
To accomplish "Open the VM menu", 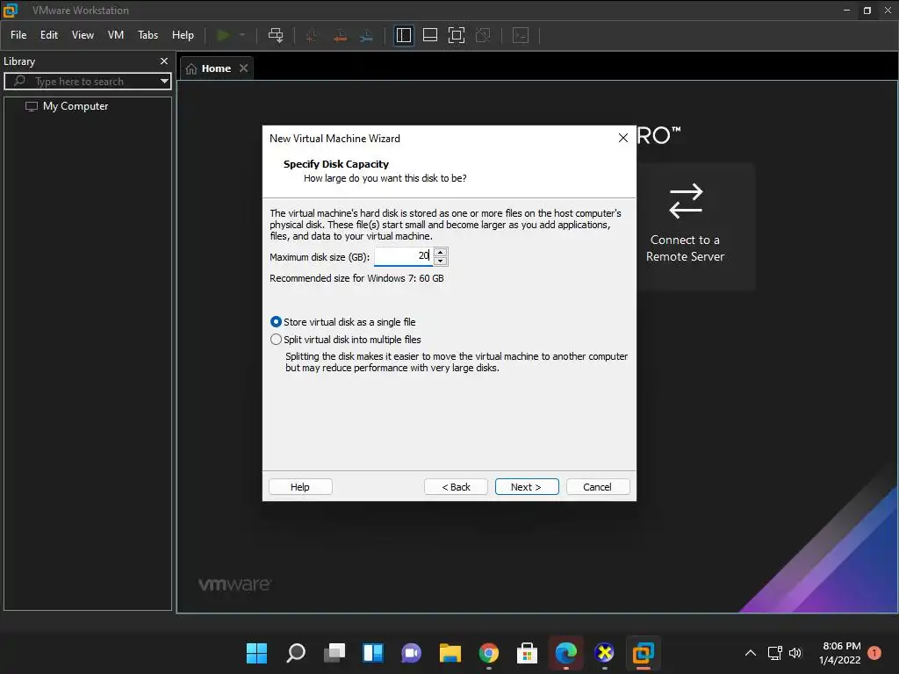I will point(116,35).
